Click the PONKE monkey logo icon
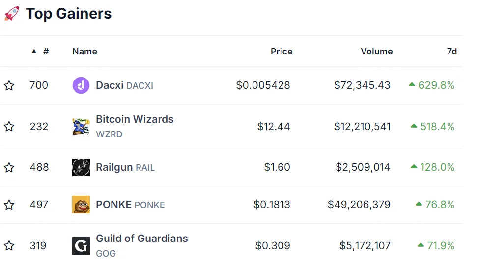The image size is (477, 266). pos(81,205)
